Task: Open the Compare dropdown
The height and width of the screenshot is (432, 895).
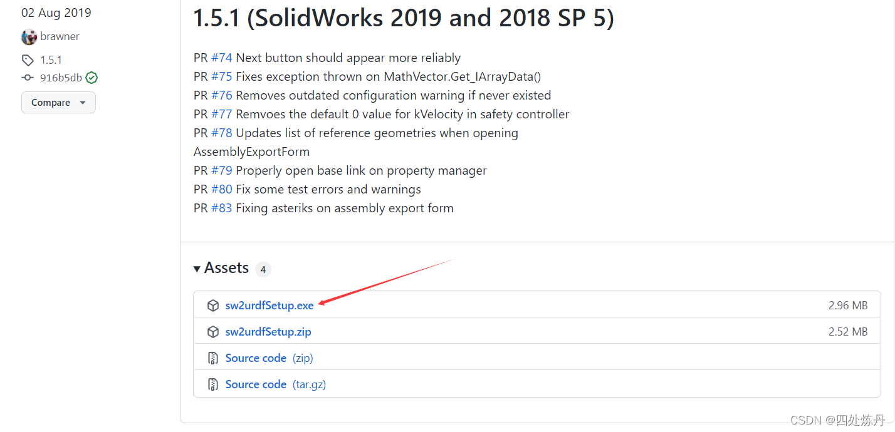Action: click(x=58, y=103)
